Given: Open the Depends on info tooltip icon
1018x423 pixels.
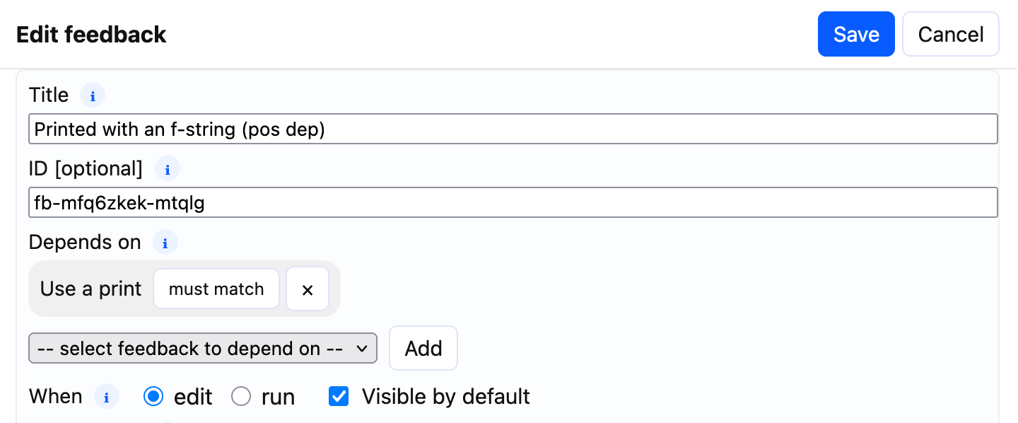Looking at the screenshot, I should tap(165, 243).
